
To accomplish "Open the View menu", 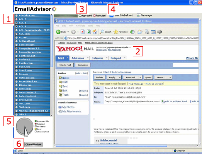I will click(71, 25).
